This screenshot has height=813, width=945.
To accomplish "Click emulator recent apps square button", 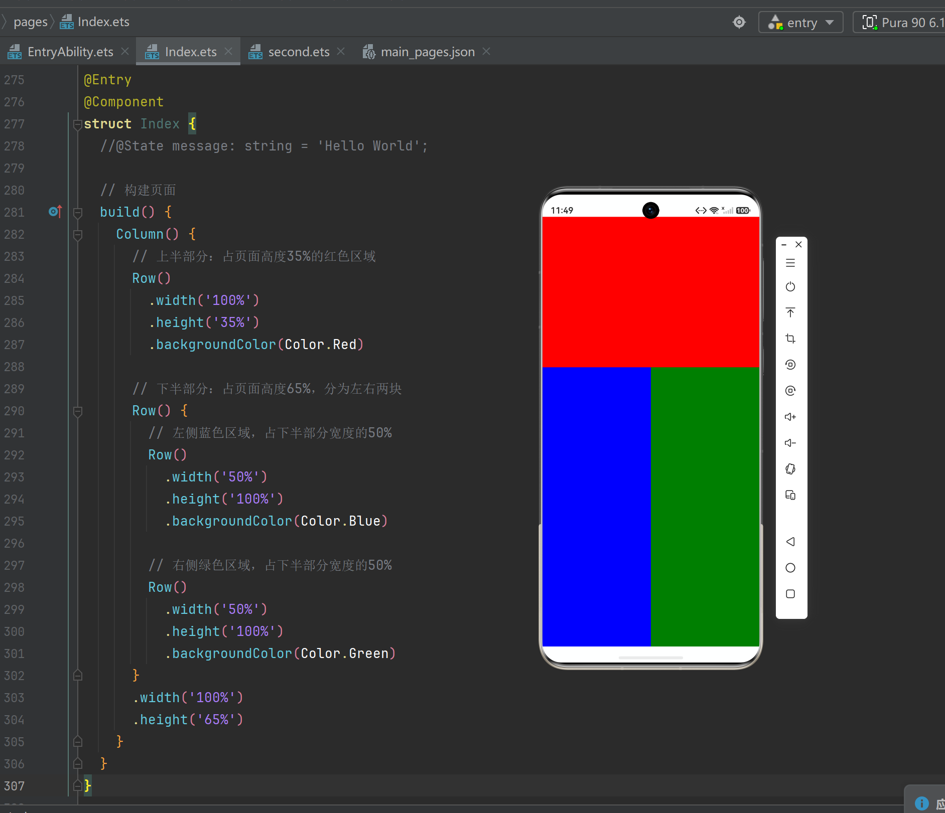I will (x=790, y=594).
